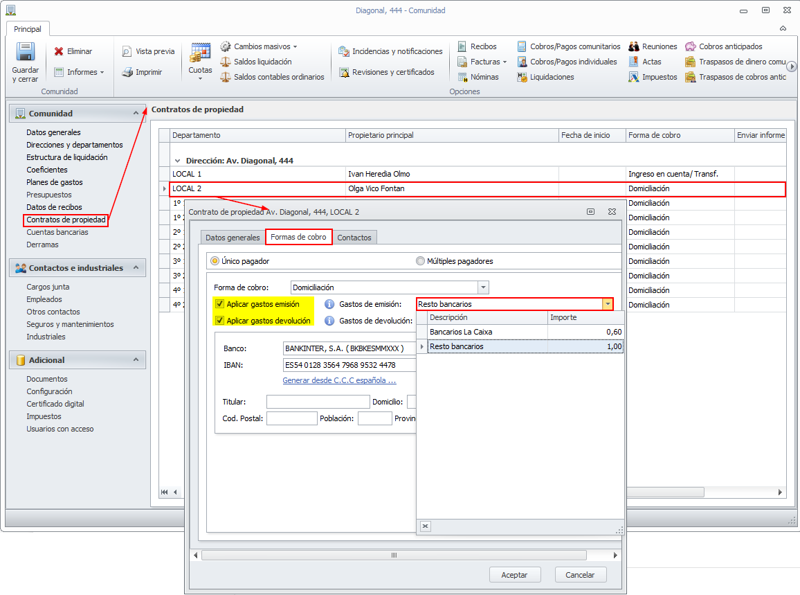Uncheck Aplicar gastos devolución checkbox
This screenshot has width=800, height=595.
point(220,321)
